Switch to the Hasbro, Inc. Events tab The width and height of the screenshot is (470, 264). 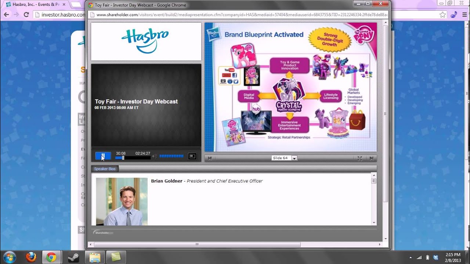click(35, 4)
